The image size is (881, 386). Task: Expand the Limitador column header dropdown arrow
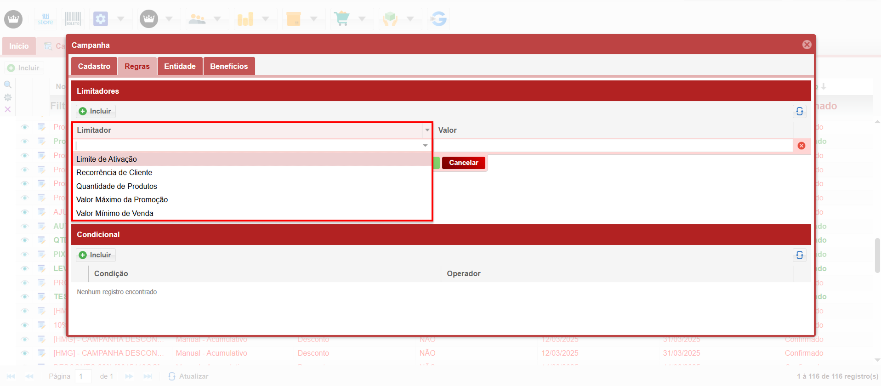[427, 130]
